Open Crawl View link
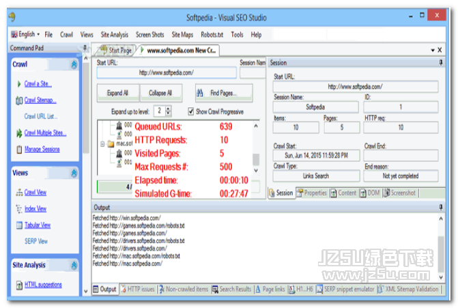The height and width of the screenshot is (308, 458). (x=35, y=193)
